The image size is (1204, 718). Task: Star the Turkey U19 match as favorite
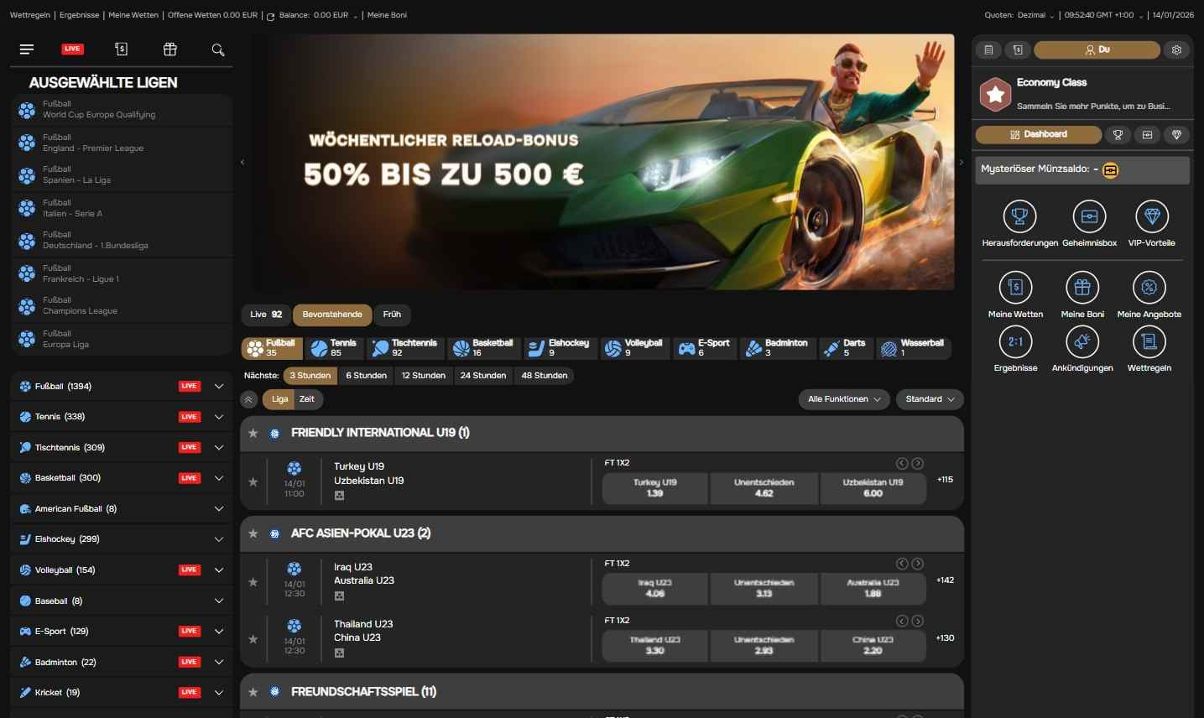253,481
